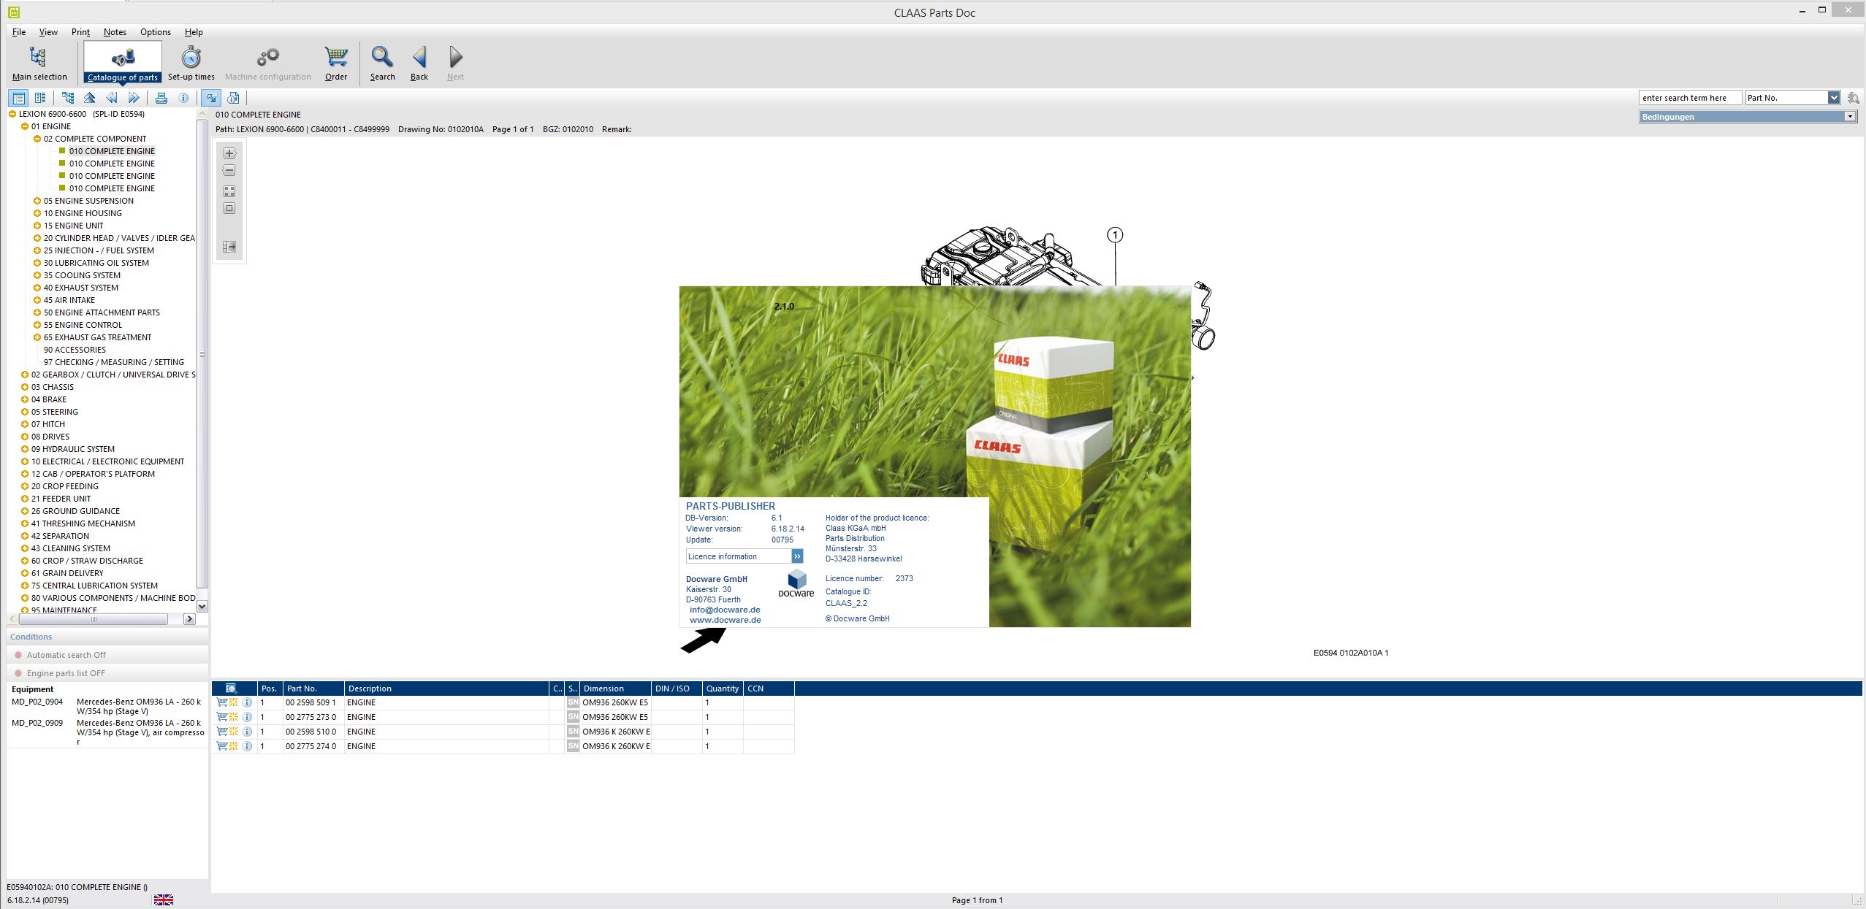The width and height of the screenshot is (1866, 909).
Task: Click the tree structure icon
Action: [68, 98]
